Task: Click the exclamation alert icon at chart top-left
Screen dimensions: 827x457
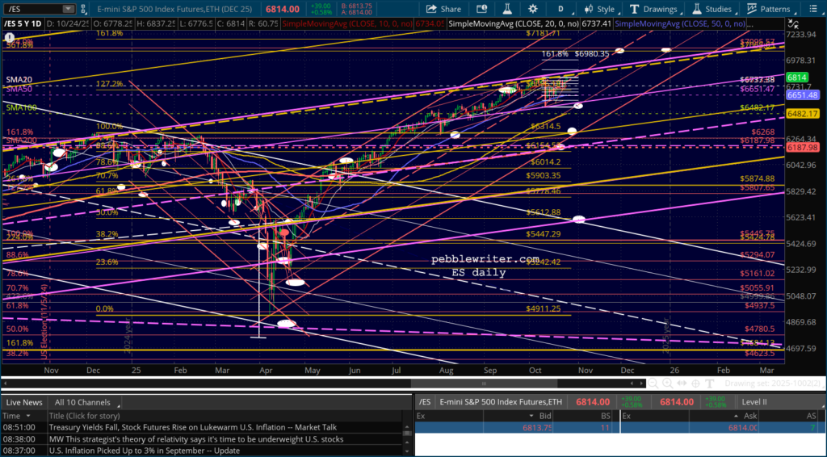Action: click(x=9, y=37)
